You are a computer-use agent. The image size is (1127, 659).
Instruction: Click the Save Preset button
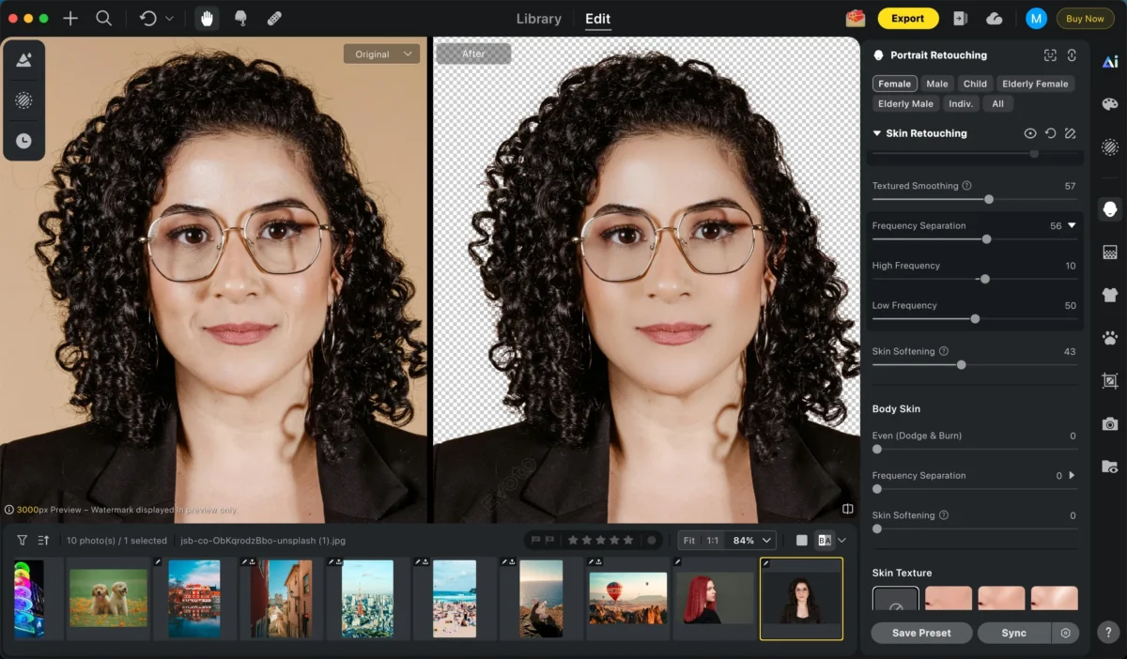click(x=920, y=633)
